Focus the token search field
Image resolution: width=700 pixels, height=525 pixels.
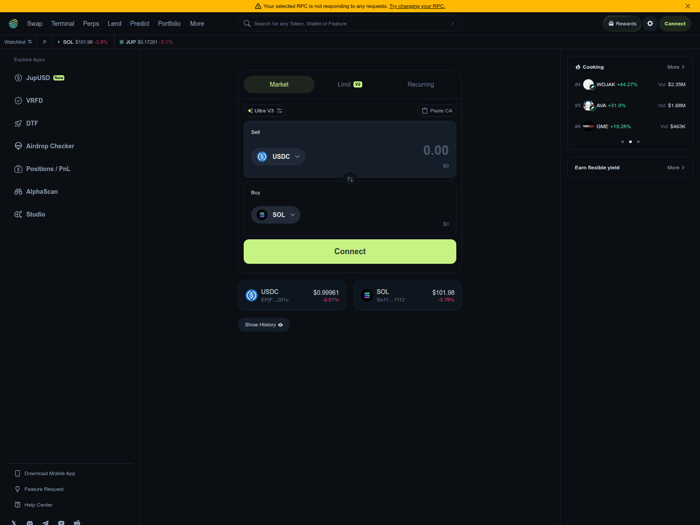[350, 24]
